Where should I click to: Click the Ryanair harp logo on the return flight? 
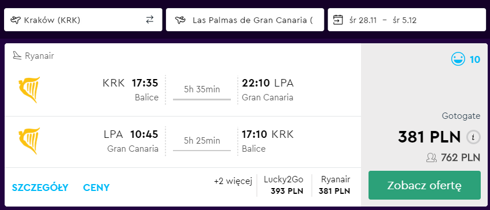pos(29,141)
